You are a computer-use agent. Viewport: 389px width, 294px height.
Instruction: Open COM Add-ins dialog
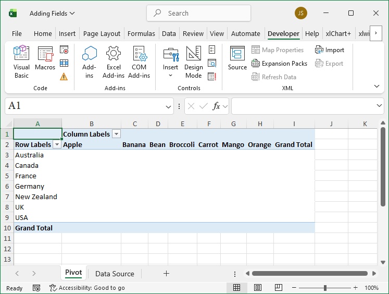tap(139, 62)
